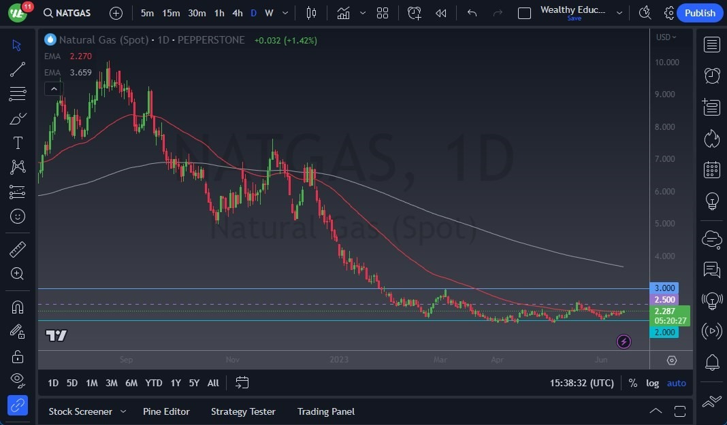Expand the timeframe interval dropdown

coord(285,13)
